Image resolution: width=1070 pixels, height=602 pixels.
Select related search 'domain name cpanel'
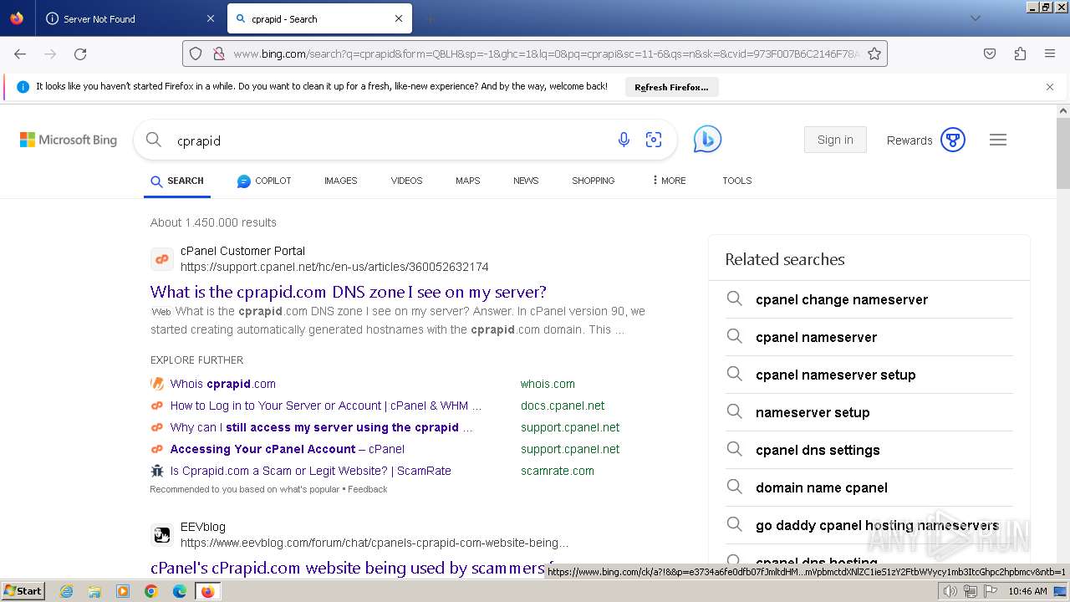pyautogui.click(x=822, y=487)
